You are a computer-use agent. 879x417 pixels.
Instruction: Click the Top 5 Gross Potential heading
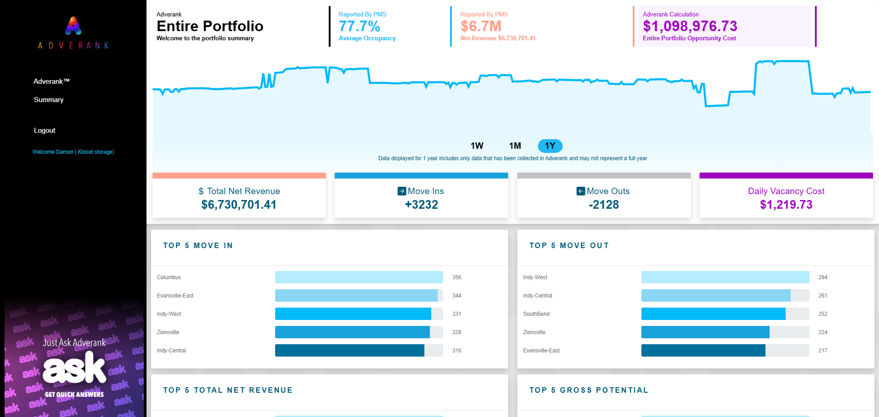(589, 390)
